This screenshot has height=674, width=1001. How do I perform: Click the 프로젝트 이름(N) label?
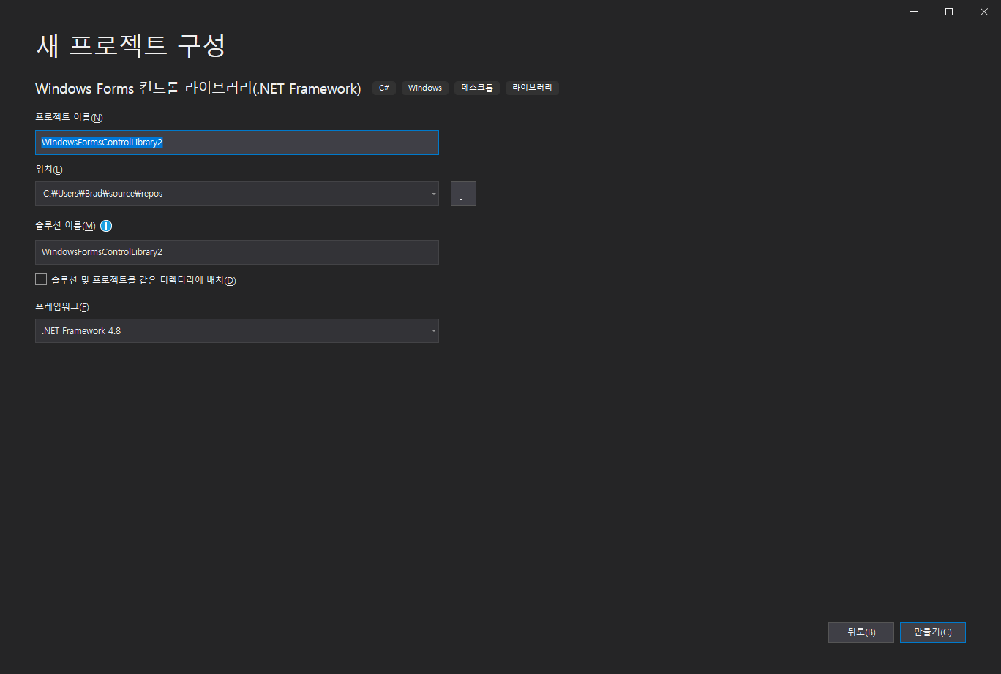tap(70, 117)
